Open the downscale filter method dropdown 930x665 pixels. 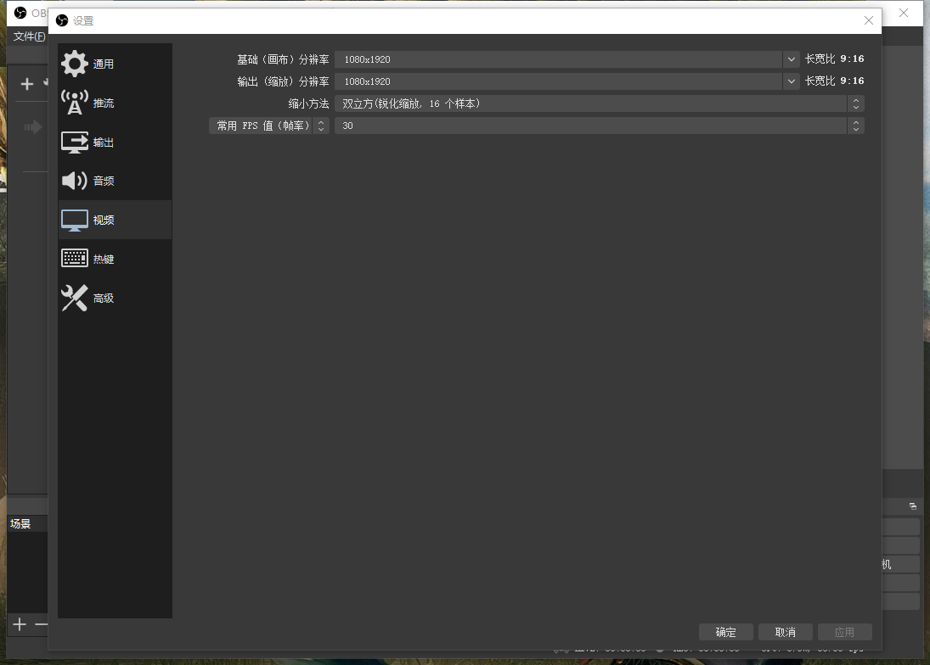click(x=856, y=103)
